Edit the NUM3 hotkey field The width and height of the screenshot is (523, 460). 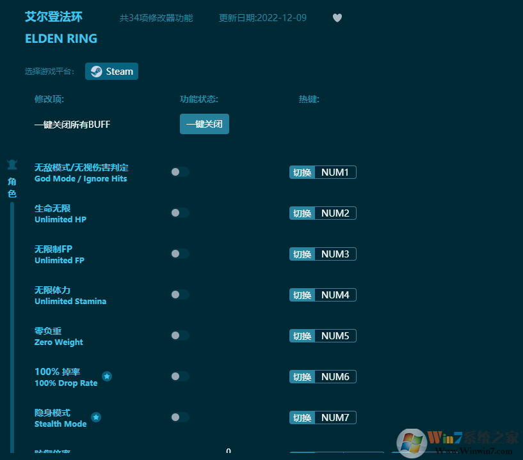click(335, 254)
